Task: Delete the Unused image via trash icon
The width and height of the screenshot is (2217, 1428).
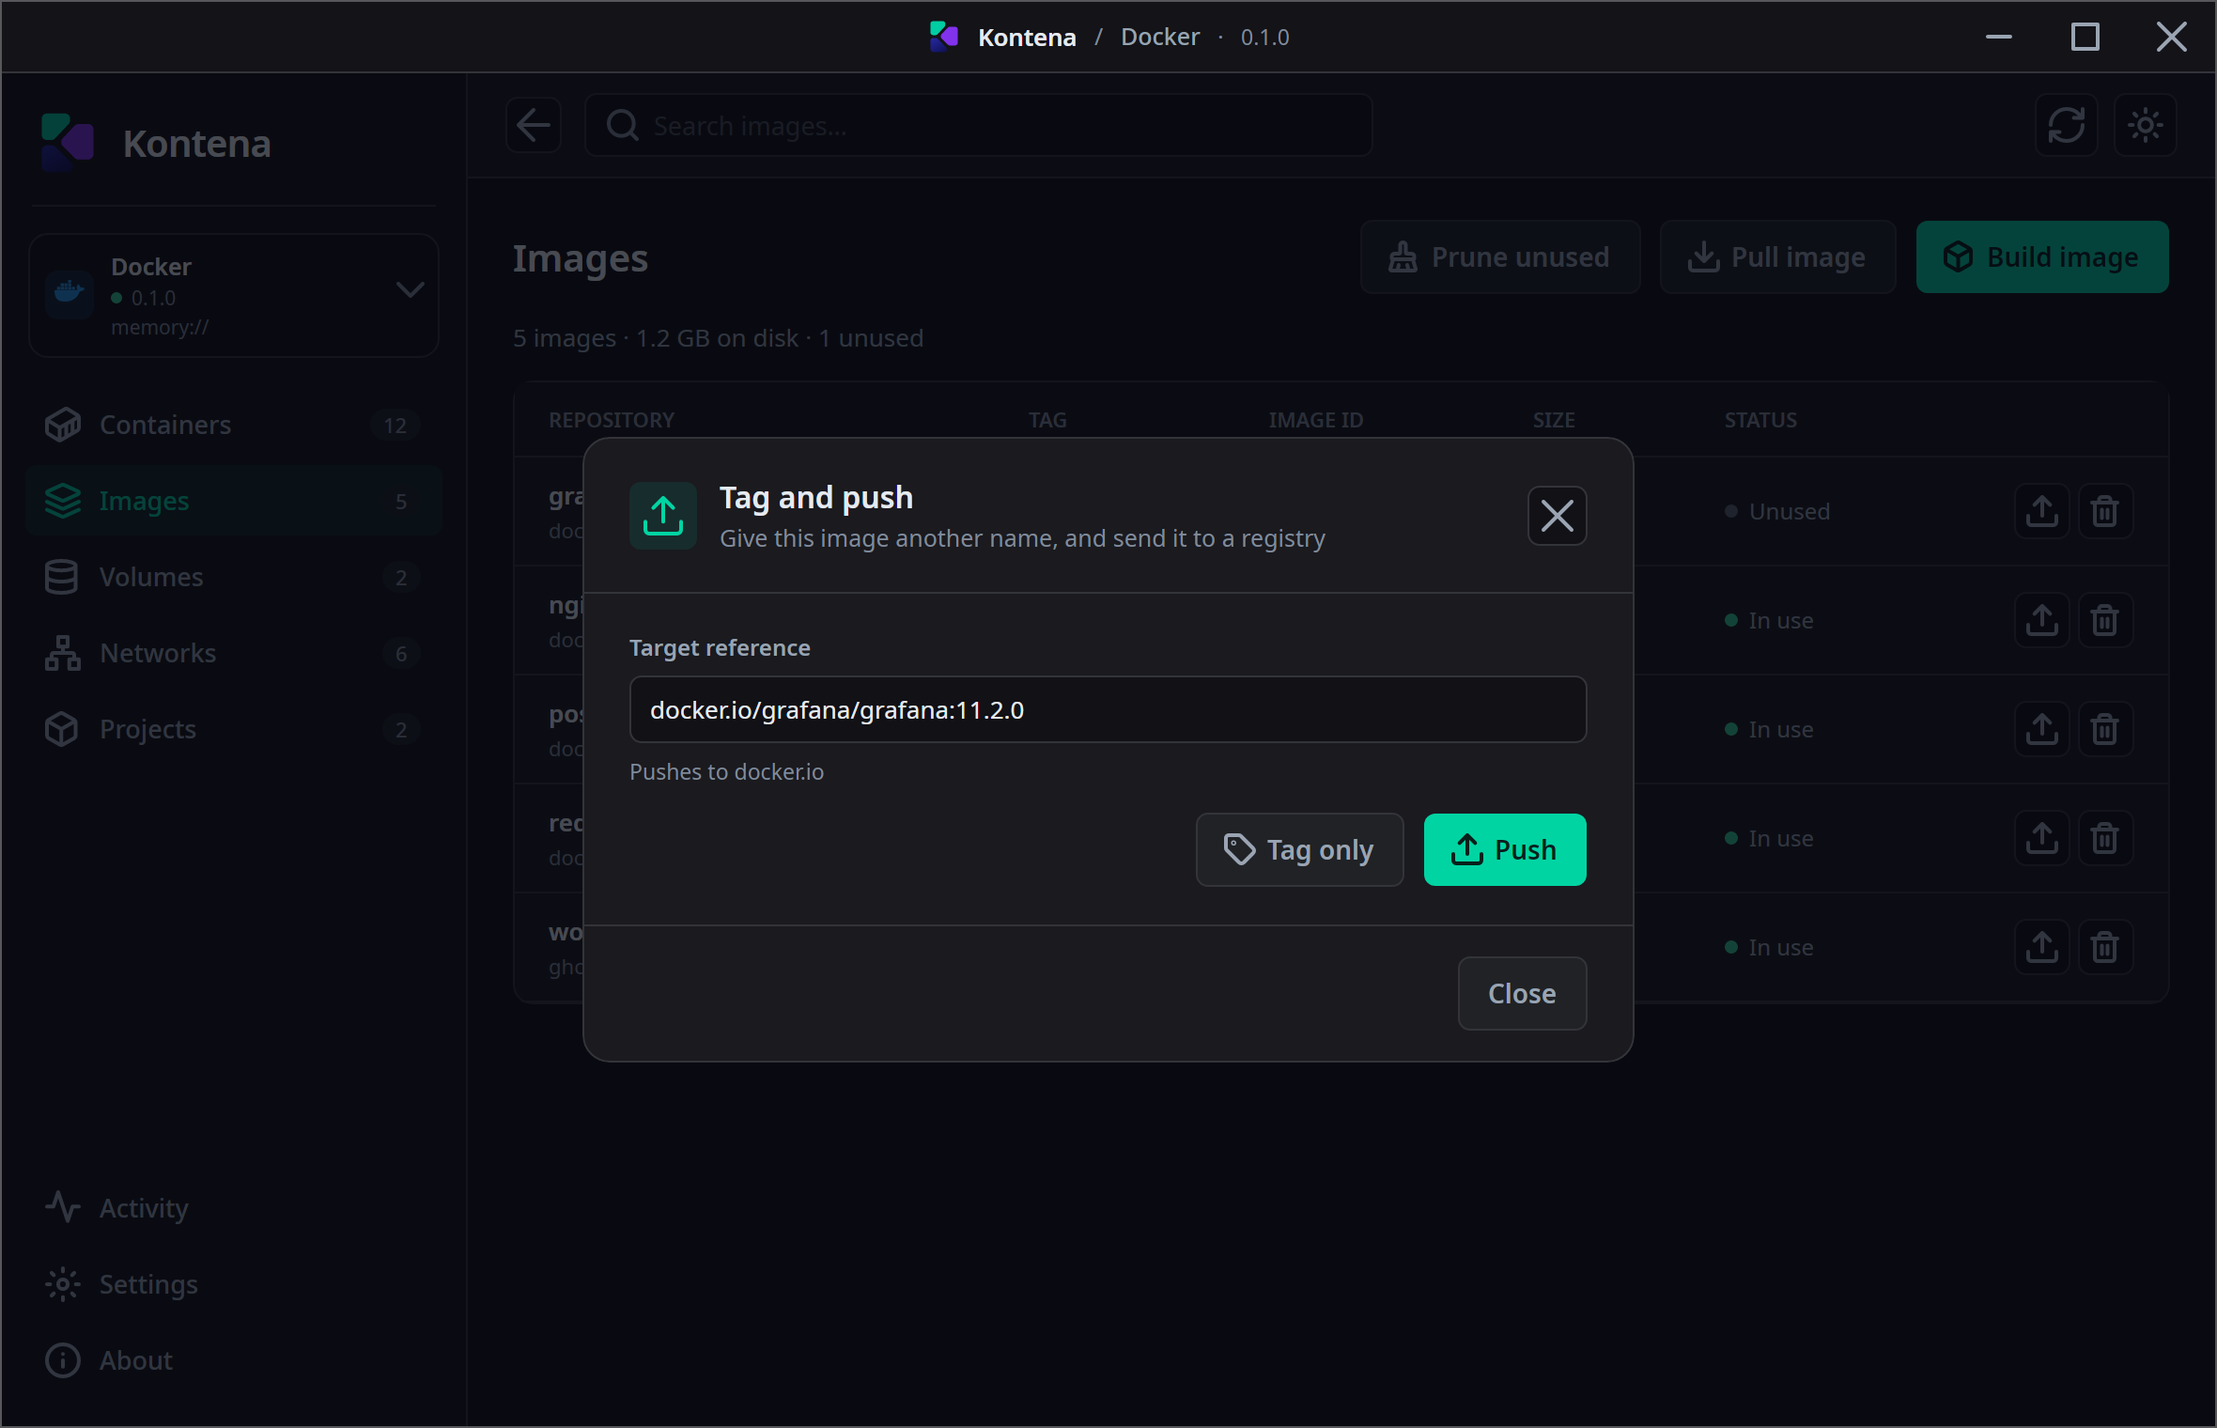Action: pos(2104,511)
